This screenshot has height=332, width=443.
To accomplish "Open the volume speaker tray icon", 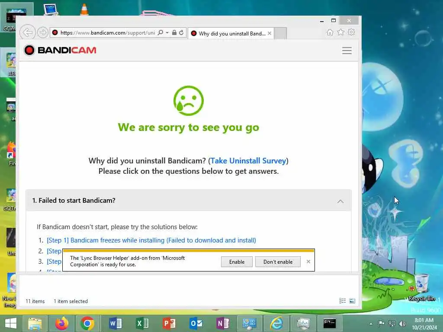I will click(x=402, y=323).
